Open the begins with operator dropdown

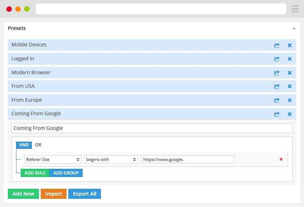pyautogui.click(x=111, y=160)
